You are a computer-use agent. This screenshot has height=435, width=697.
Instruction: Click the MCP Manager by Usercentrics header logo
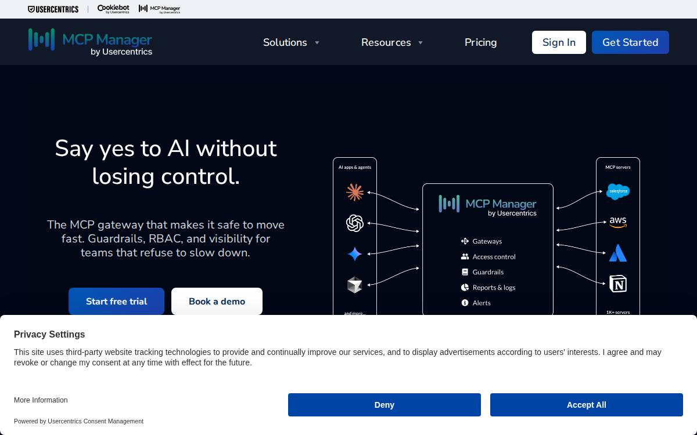(x=90, y=42)
